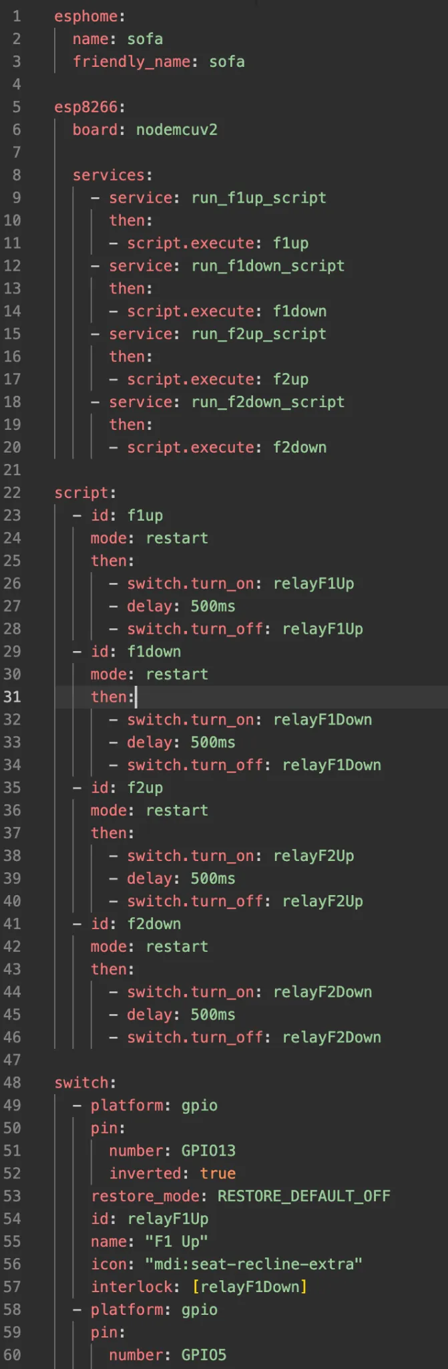Click 'run_f1up_script' service name

click(259, 198)
